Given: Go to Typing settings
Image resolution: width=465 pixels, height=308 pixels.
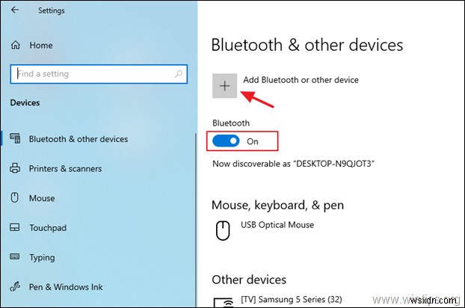Looking at the screenshot, I should tap(42, 257).
